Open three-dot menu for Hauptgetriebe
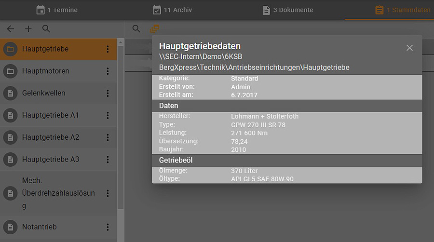Screen dimensions: 434x242 tap(108, 49)
